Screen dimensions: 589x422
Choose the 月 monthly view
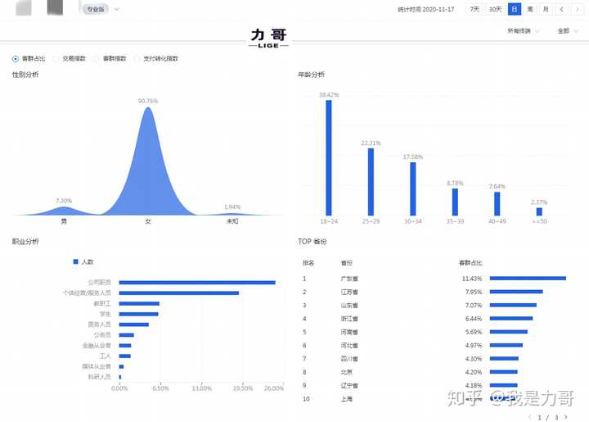tap(545, 9)
